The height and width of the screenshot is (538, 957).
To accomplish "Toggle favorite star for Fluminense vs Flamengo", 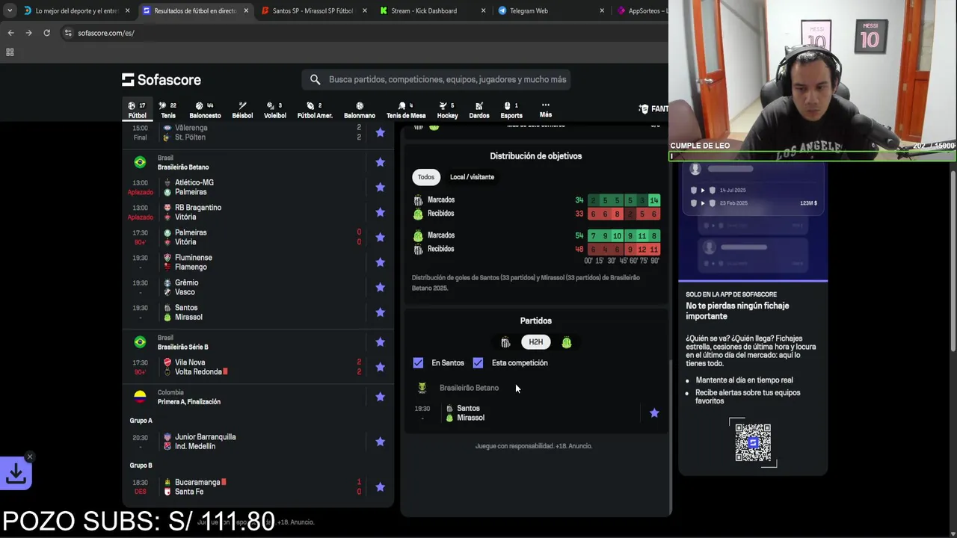I will coord(380,262).
